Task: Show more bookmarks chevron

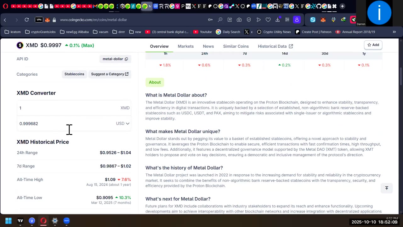Action: coord(394,32)
